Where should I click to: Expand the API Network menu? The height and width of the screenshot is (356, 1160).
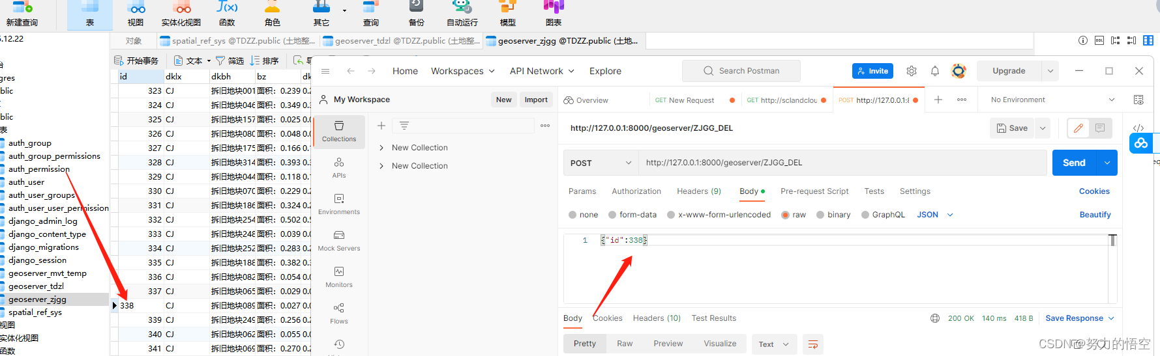click(542, 71)
